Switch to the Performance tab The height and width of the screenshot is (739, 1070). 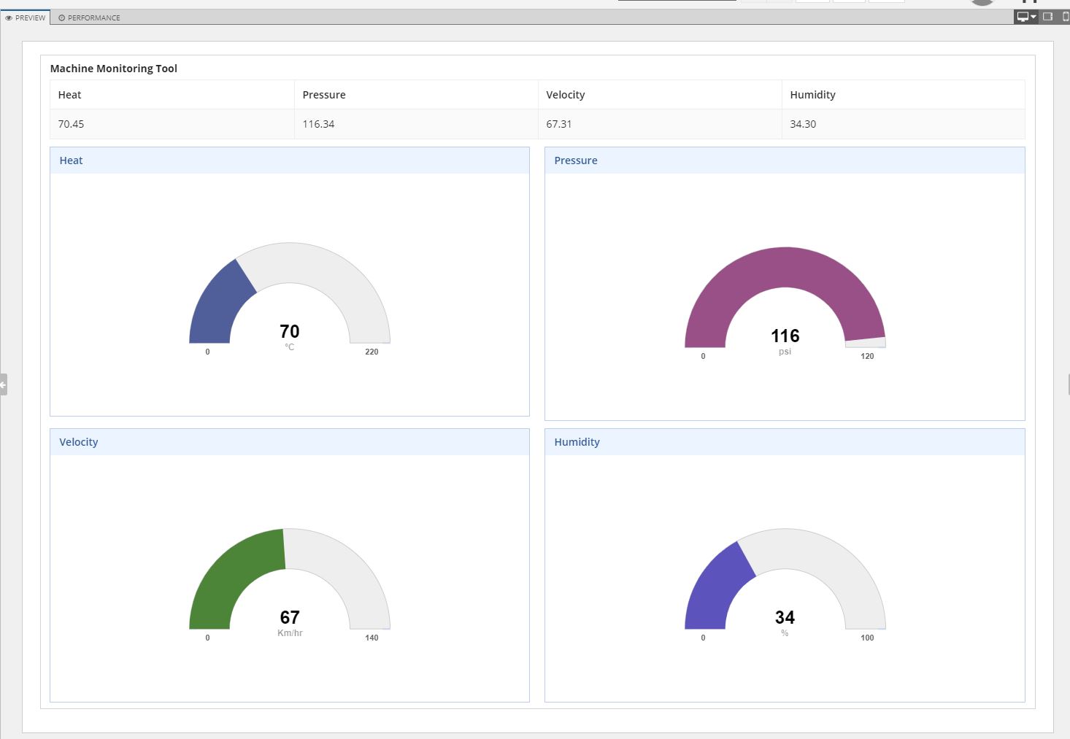88,18
